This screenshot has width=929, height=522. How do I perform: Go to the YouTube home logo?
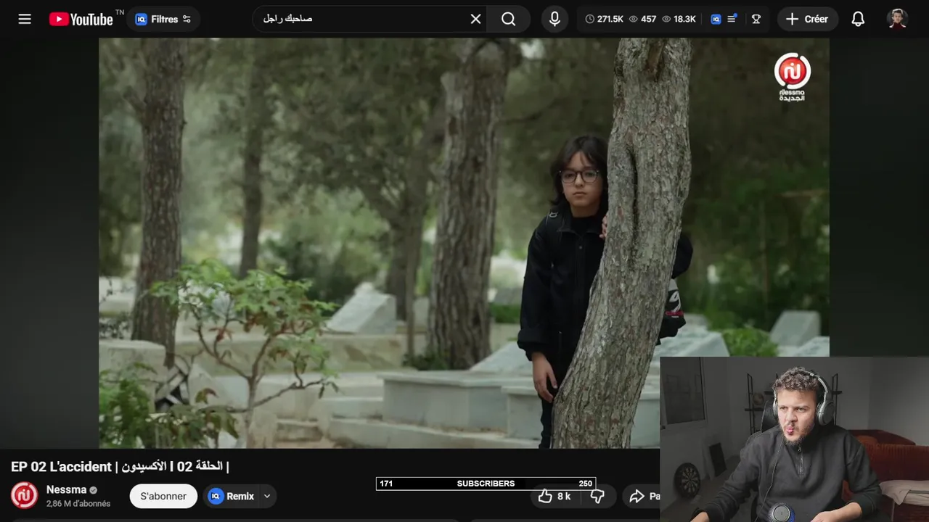pyautogui.click(x=81, y=19)
